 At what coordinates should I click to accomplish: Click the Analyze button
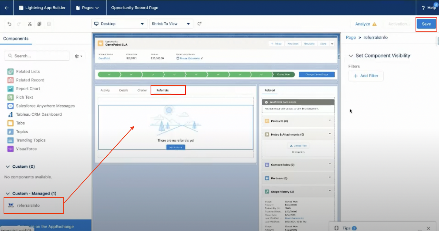pos(366,24)
